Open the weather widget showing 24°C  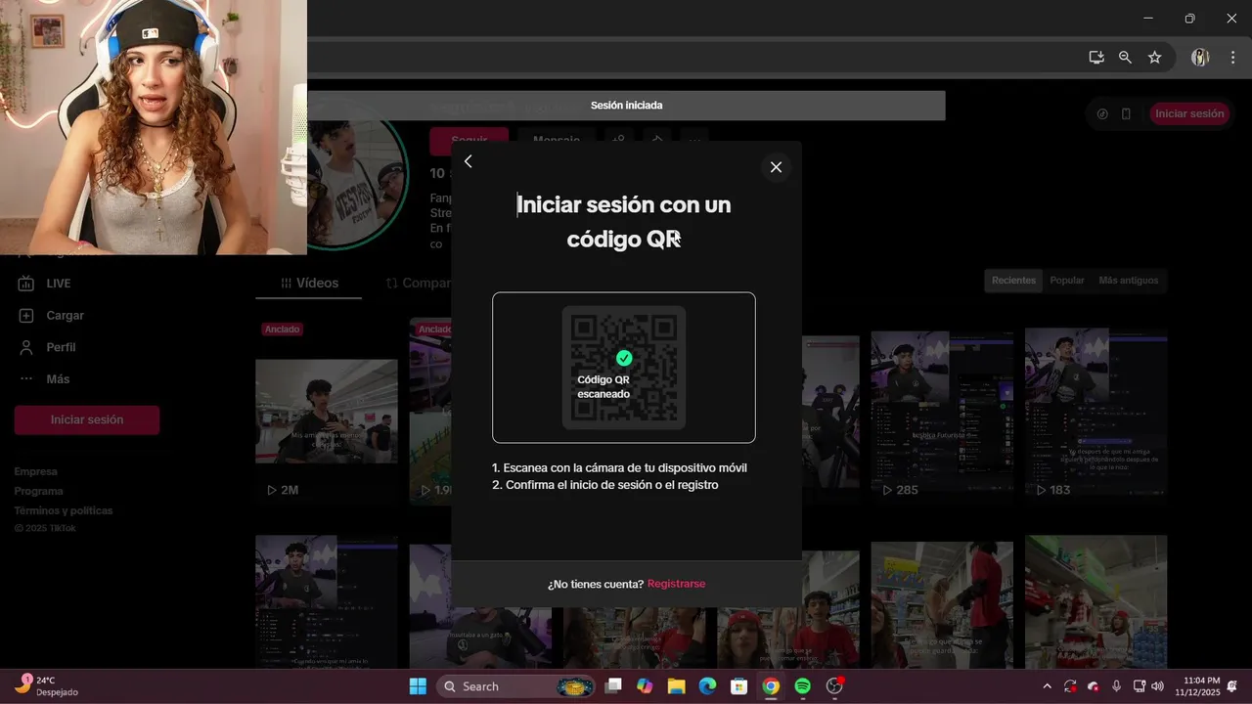pyautogui.click(x=47, y=686)
